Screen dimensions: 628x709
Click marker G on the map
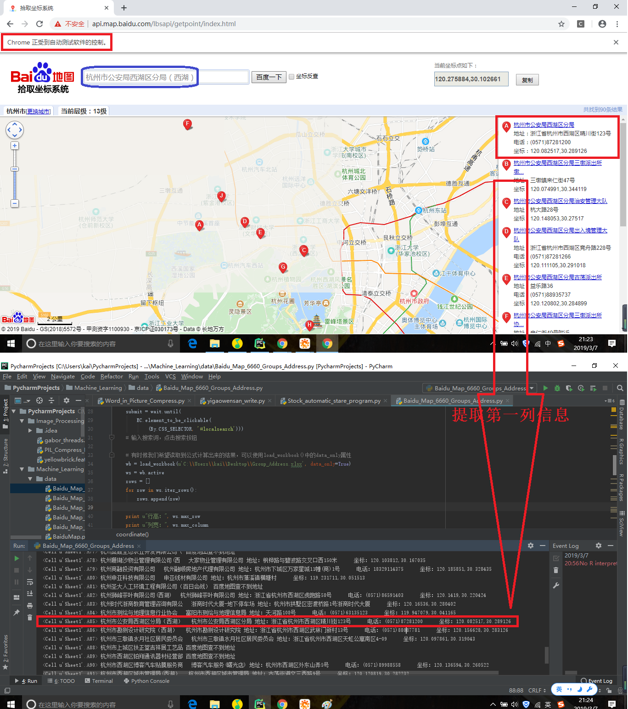pyautogui.click(x=283, y=267)
